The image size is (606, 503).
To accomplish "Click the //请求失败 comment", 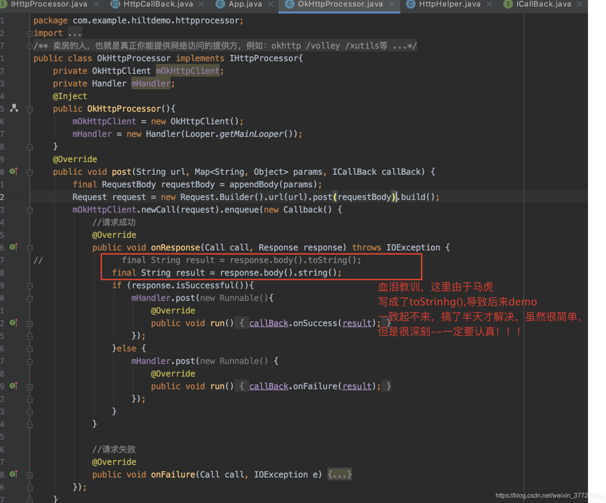I will click(114, 449).
